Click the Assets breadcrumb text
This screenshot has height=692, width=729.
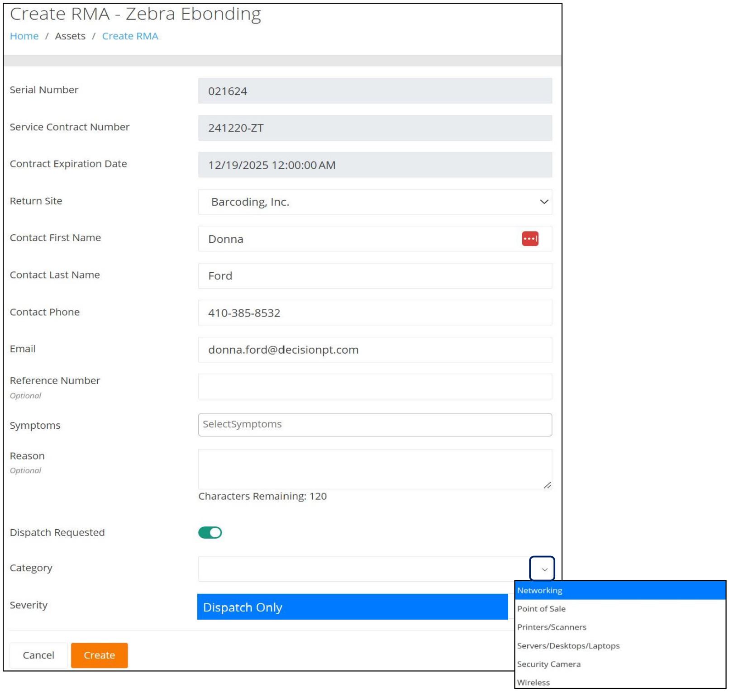tap(70, 36)
